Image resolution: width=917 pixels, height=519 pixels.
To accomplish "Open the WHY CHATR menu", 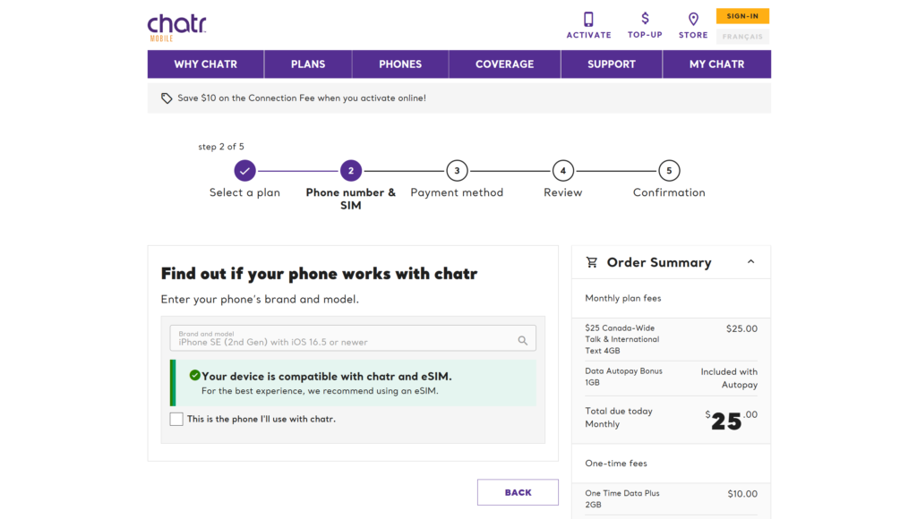I will (x=205, y=64).
